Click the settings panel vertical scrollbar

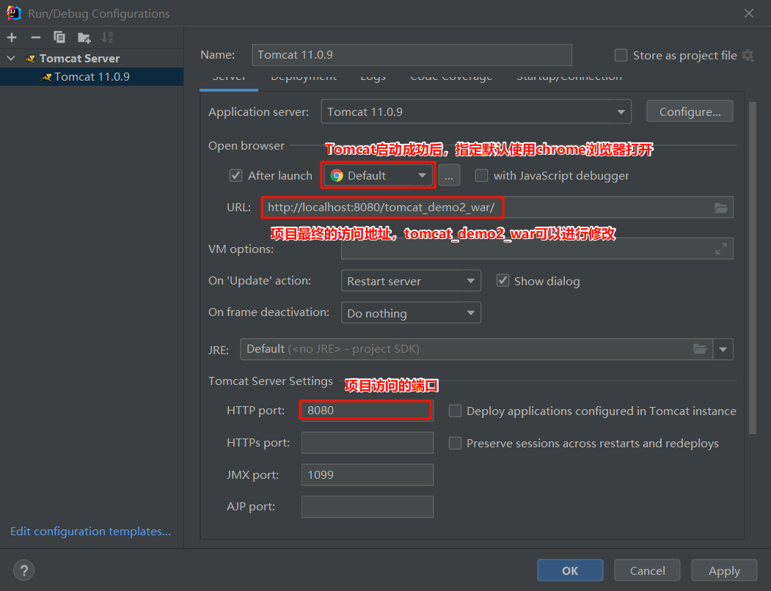(x=753, y=268)
